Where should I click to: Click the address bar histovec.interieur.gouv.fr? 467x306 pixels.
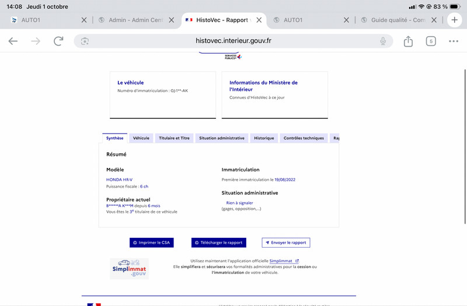click(x=233, y=41)
